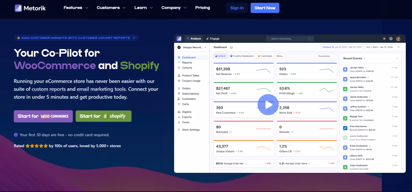The height and width of the screenshot is (192, 412).
Task: Open the hamburger menu beside date range
Action: (398, 47)
